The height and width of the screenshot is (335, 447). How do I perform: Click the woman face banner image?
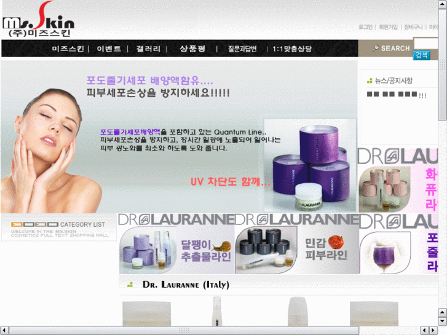pos(51,151)
